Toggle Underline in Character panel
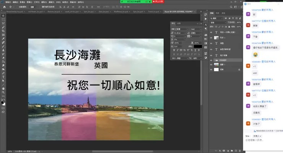 pos(195,50)
